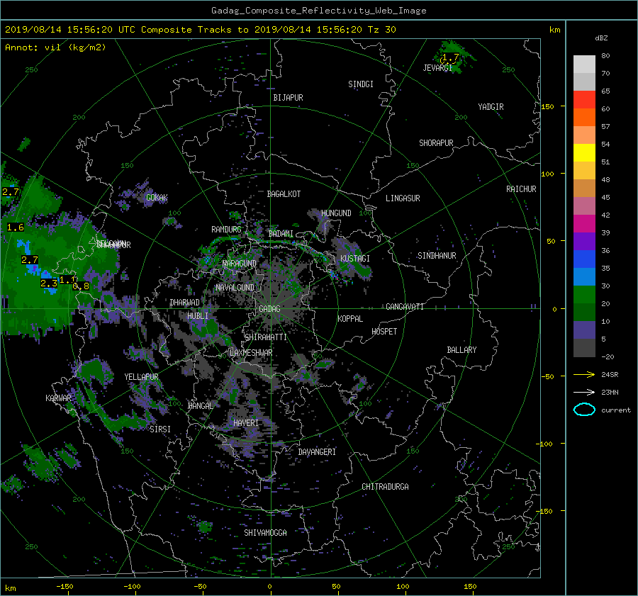Click the SHIRAHATTI city label
Screen dimensions: 638x596
click(266, 337)
